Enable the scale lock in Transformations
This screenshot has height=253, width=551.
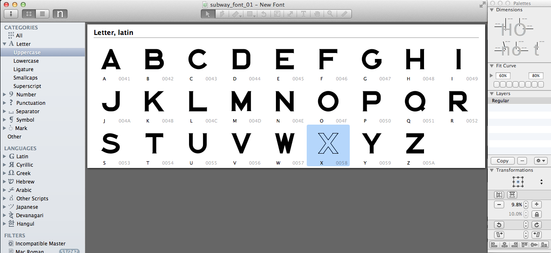pyautogui.click(x=537, y=214)
